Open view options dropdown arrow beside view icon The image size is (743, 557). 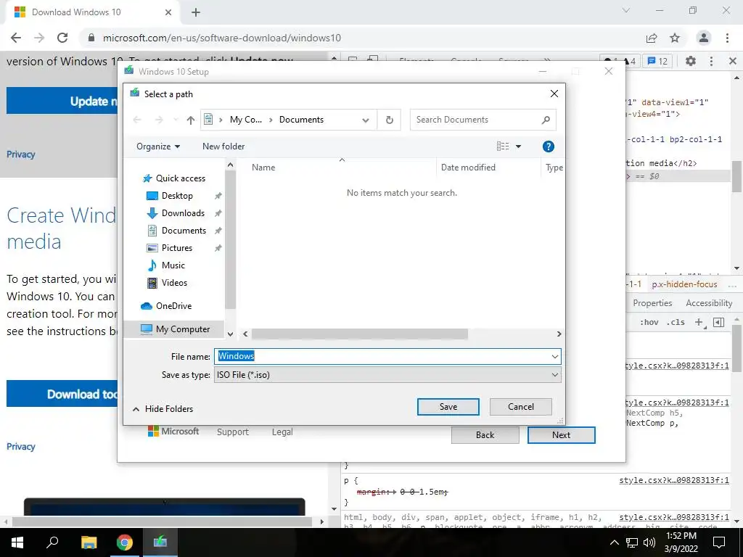518,147
